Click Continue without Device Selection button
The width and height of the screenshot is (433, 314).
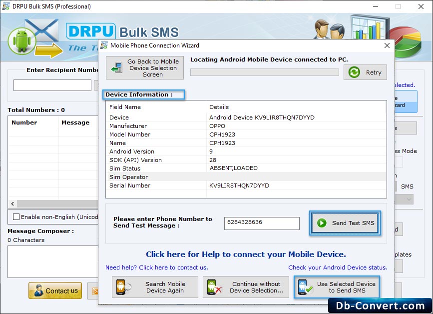tap(246, 287)
